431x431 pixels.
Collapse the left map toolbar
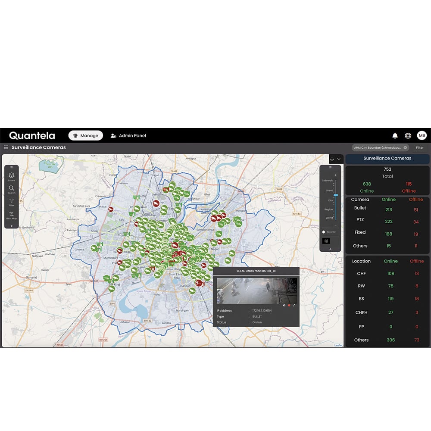[12, 226]
